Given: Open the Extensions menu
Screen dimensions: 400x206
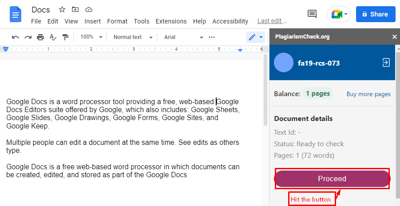Looking at the screenshot, I should 171,21.
